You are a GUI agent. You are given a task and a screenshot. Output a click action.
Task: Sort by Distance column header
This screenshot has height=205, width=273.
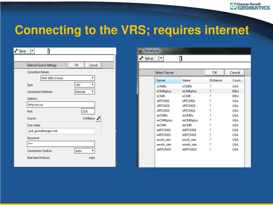(219, 80)
